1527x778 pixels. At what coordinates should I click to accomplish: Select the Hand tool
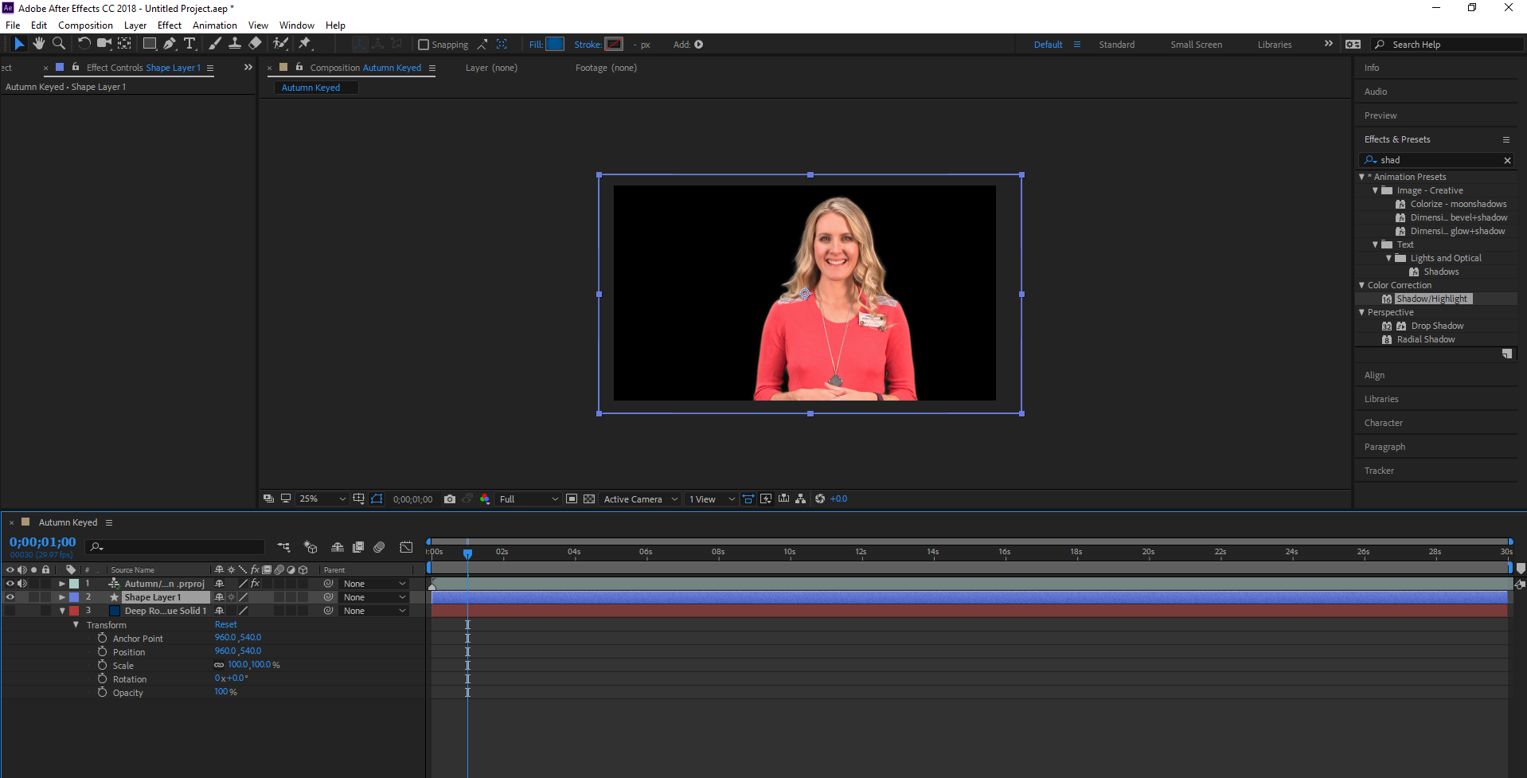tap(38, 44)
